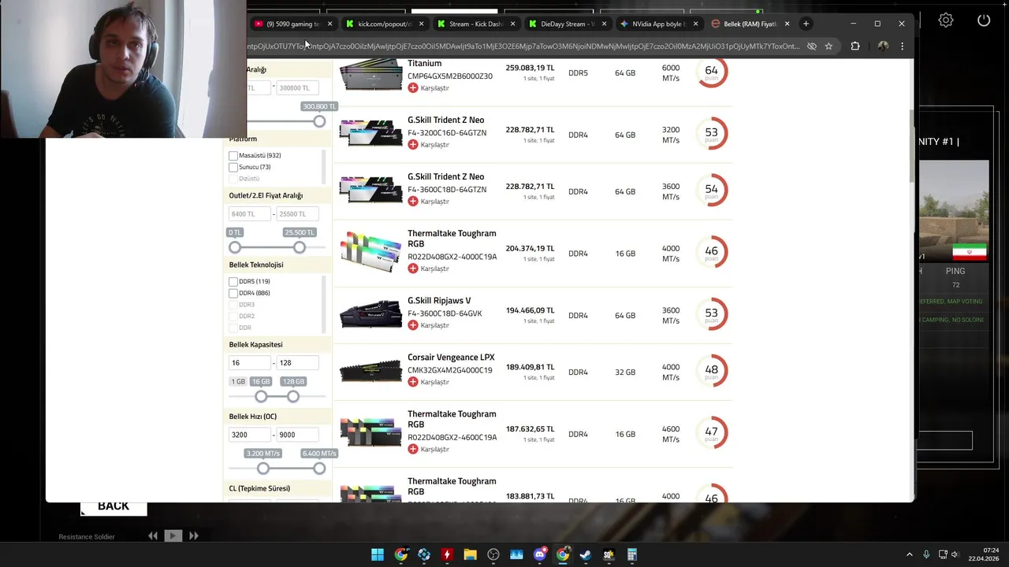Viewport: 1009px width, 567px height.
Task: Click Karşılaştır plus icon under CMP64GX5M2B6000Z30
Action: 413,88
